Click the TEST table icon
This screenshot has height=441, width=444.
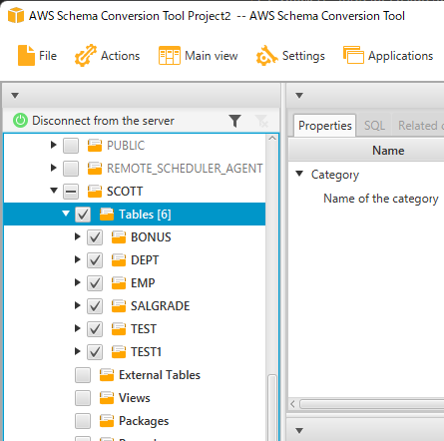[119, 329]
